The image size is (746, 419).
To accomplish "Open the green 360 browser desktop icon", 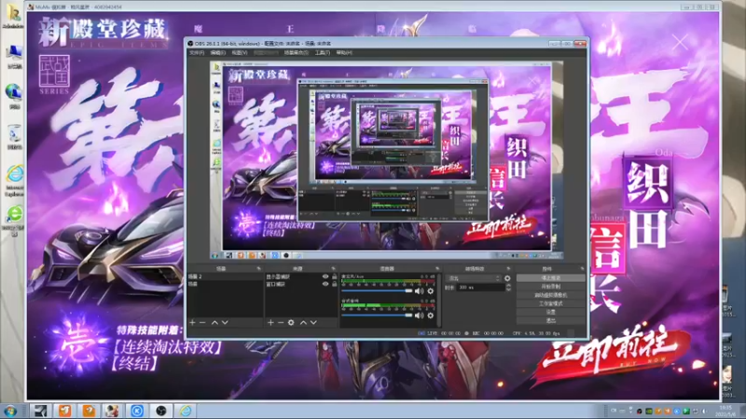I will (x=14, y=220).
